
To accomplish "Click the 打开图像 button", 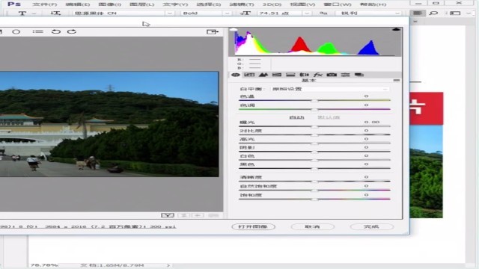I will click(253, 227).
